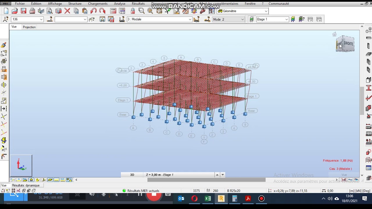Expand the empty bar selection dropdown
372x209 pixels.
point(85,19)
